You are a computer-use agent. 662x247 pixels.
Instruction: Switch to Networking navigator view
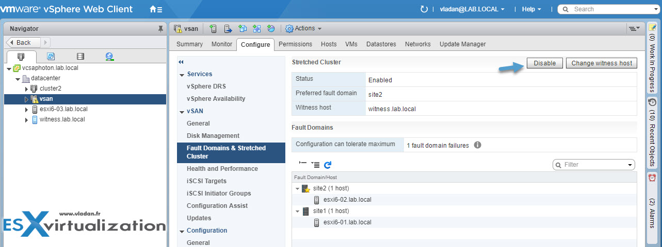109,57
